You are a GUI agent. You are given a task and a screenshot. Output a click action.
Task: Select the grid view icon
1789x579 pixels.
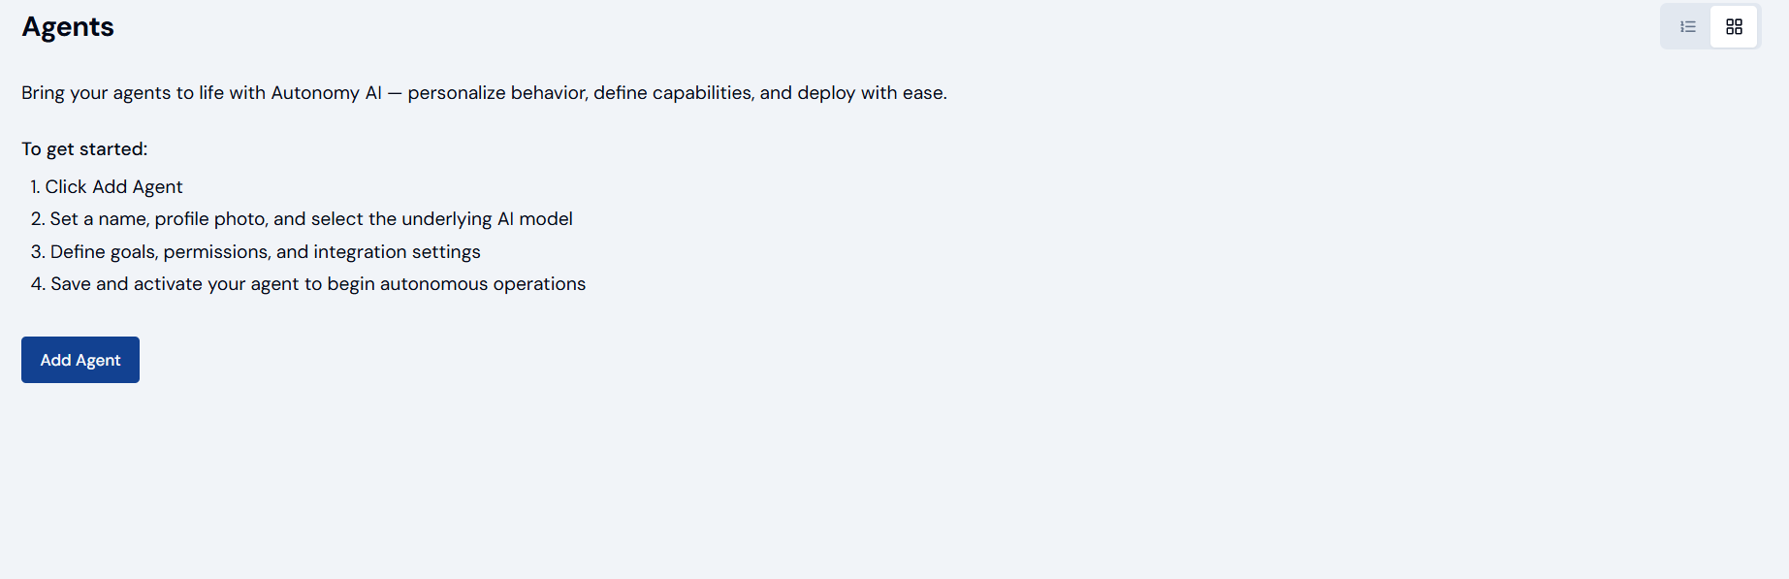1734,27
